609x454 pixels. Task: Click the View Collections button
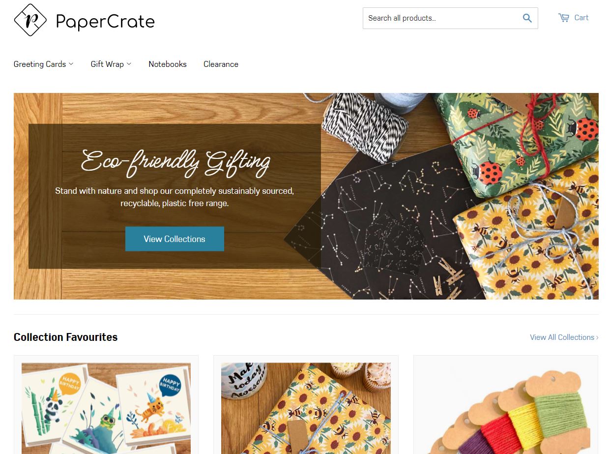click(x=174, y=239)
